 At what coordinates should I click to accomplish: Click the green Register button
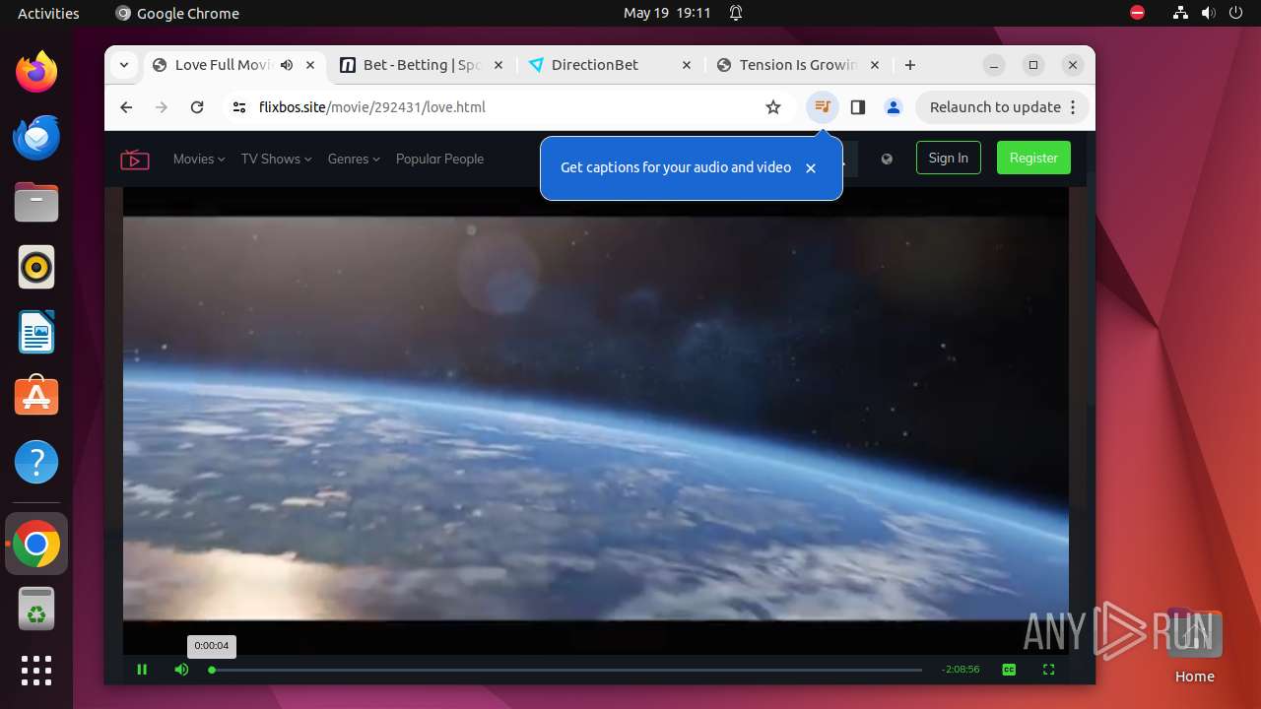1033,158
